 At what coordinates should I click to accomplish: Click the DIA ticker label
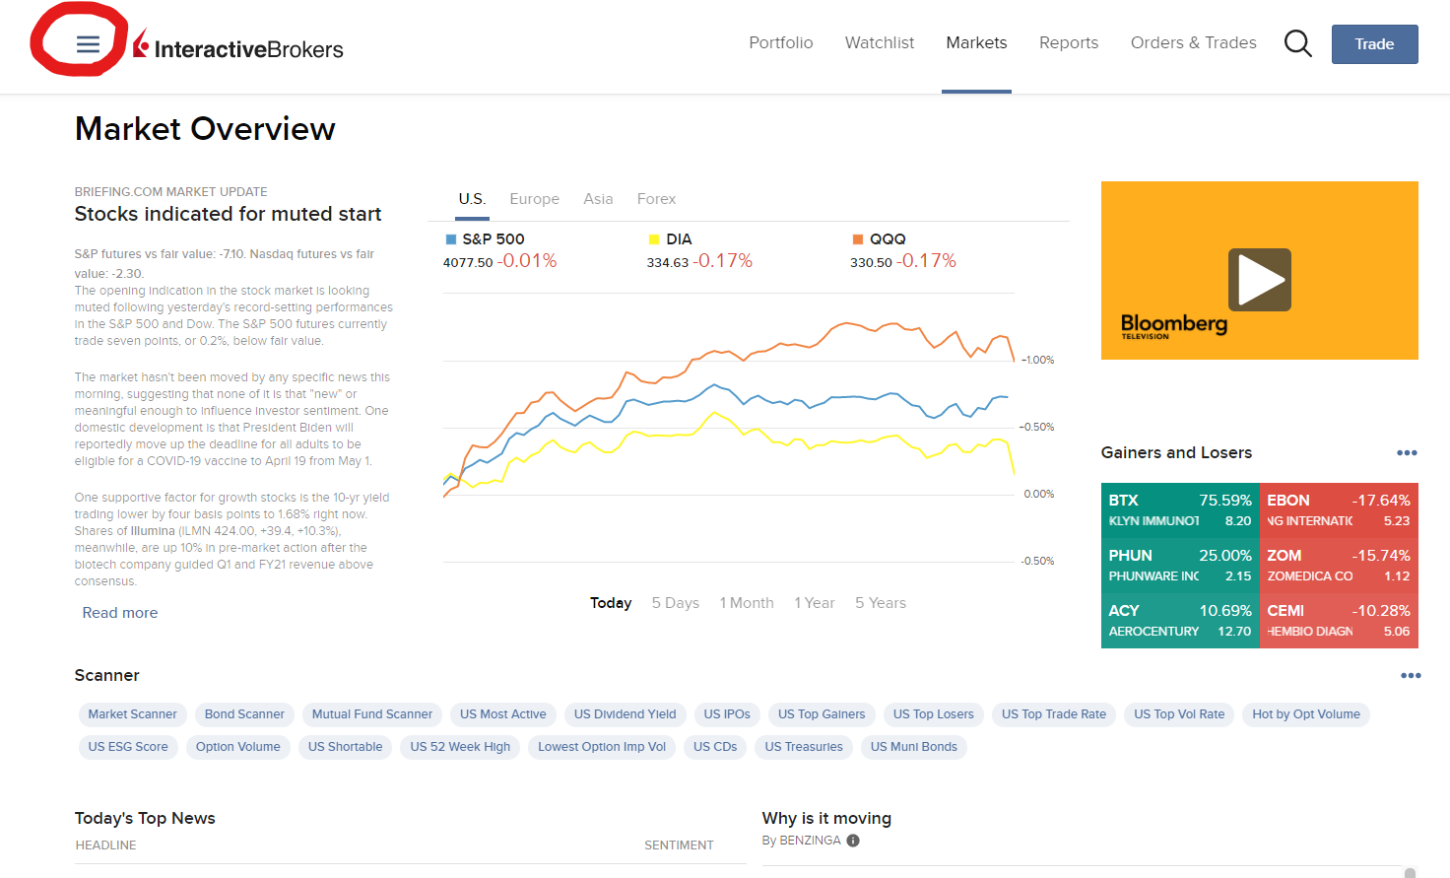coord(679,239)
